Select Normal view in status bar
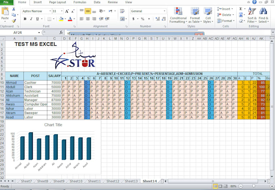 215,186
